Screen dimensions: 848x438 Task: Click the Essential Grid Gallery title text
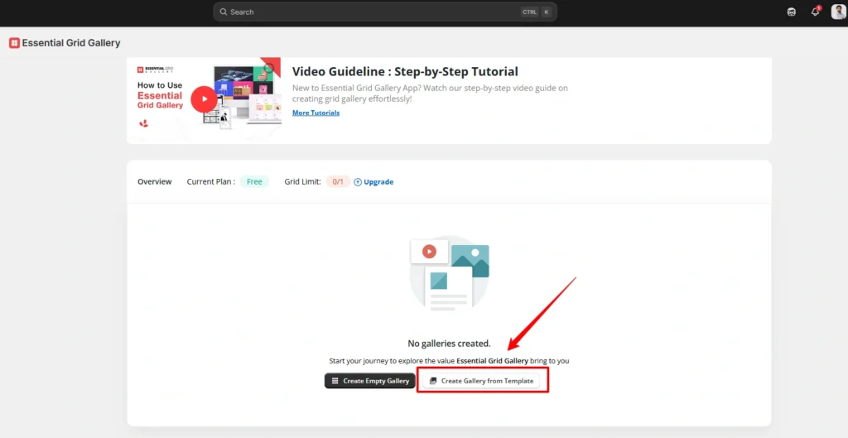(x=71, y=43)
